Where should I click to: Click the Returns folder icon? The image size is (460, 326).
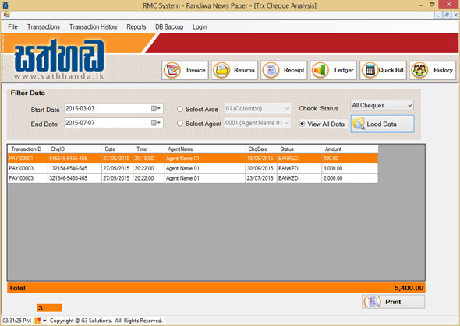(x=221, y=70)
